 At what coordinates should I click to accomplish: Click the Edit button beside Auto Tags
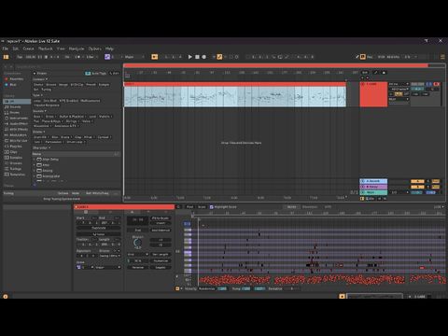pos(114,74)
